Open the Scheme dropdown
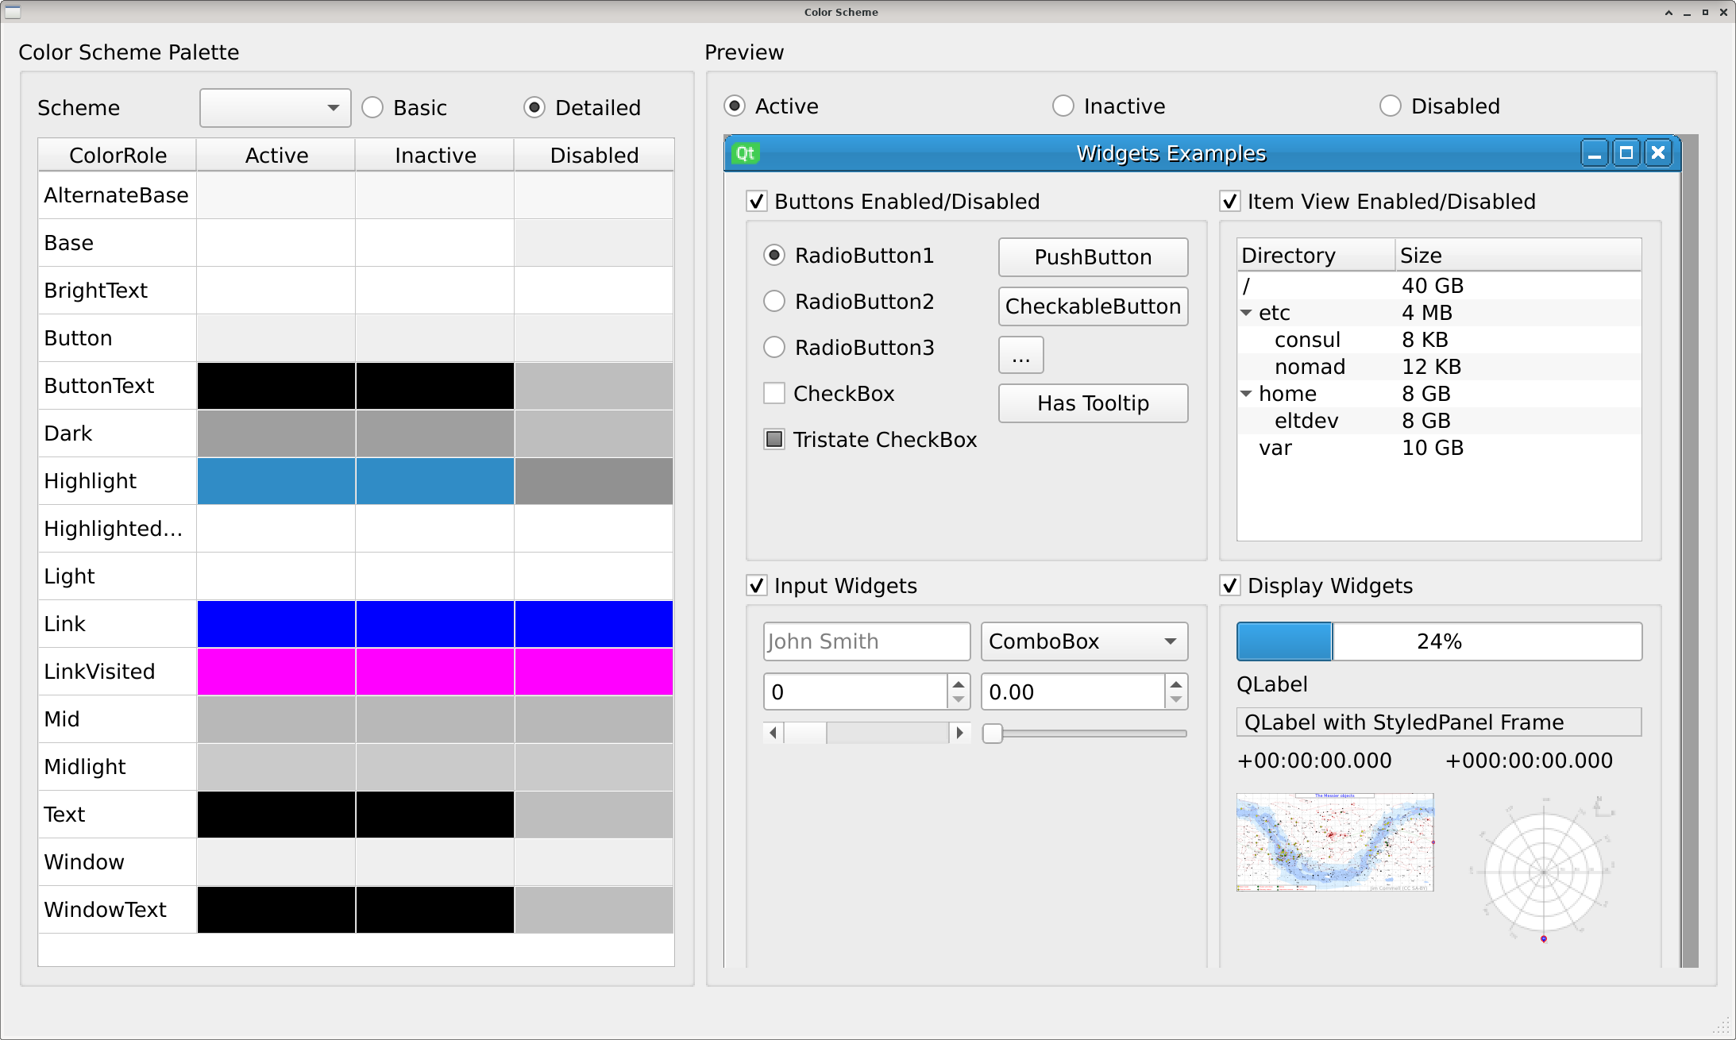This screenshot has height=1040, width=1736. click(275, 108)
